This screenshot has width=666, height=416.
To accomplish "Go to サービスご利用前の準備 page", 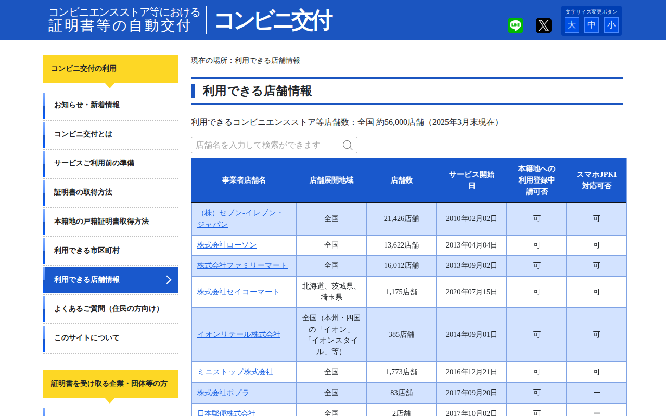I will tap(94, 163).
